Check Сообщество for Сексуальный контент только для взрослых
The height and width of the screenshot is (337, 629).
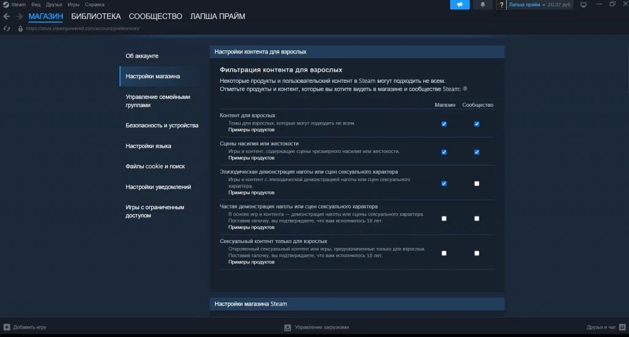(477, 254)
